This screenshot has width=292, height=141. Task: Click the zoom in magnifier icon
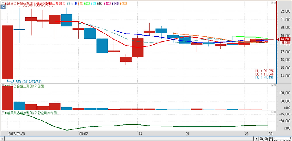point(266,139)
